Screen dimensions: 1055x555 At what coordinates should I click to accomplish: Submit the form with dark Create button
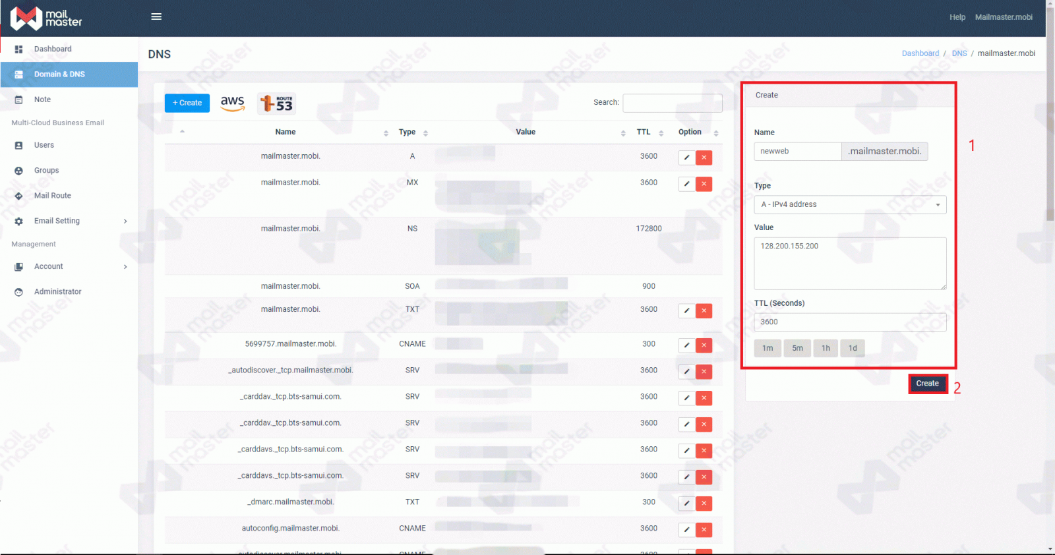point(927,384)
